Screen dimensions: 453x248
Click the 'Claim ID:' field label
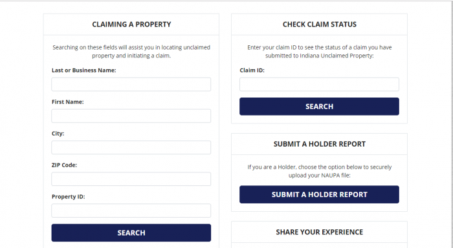(x=252, y=70)
